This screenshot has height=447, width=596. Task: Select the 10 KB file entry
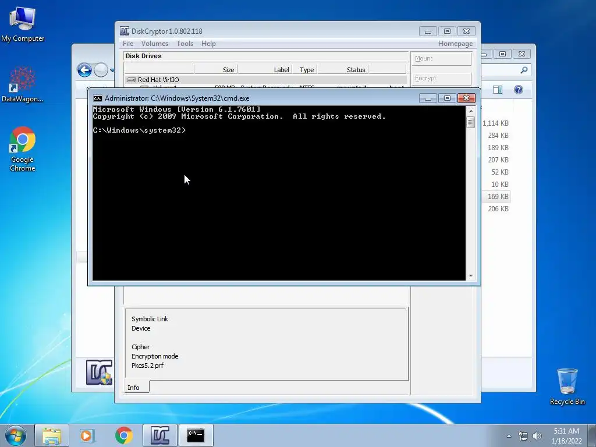[500, 184]
